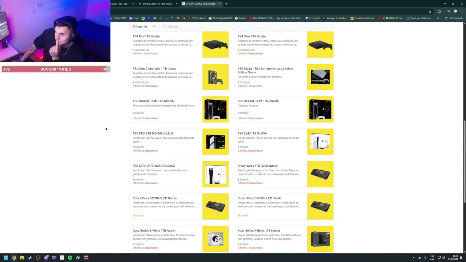Open the PS4 Slim Camuflada product image
Screen dimensions: 466x262
216,77
